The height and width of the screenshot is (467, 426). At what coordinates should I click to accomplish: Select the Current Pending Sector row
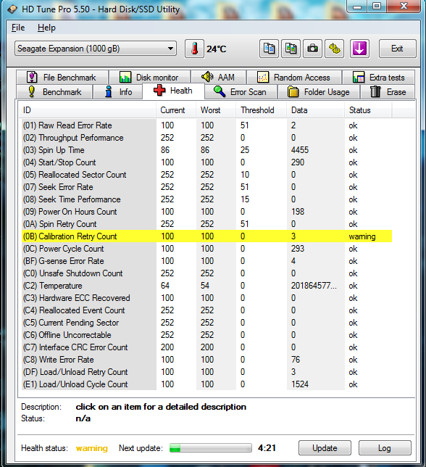tap(206, 323)
